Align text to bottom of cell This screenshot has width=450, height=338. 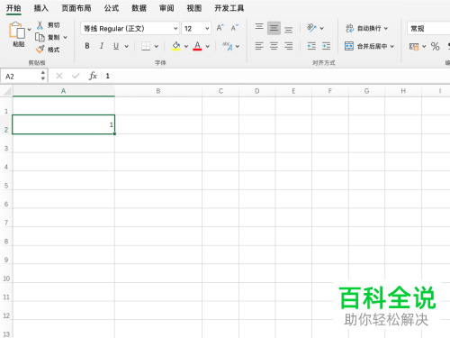(x=289, y=30)
